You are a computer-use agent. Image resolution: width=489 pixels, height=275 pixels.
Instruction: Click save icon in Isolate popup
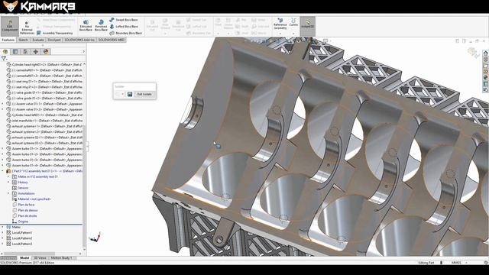[x=130, y=94]
